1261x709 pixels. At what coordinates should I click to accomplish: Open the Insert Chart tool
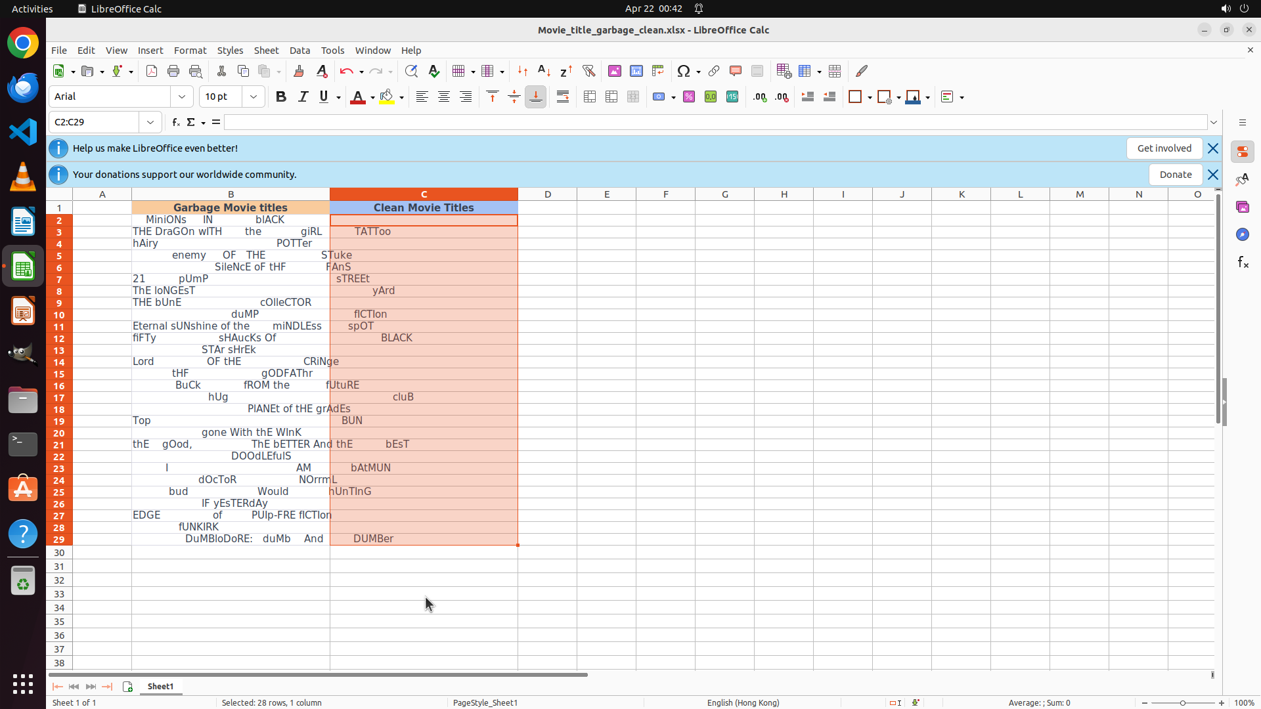click(x=636, y=71)
